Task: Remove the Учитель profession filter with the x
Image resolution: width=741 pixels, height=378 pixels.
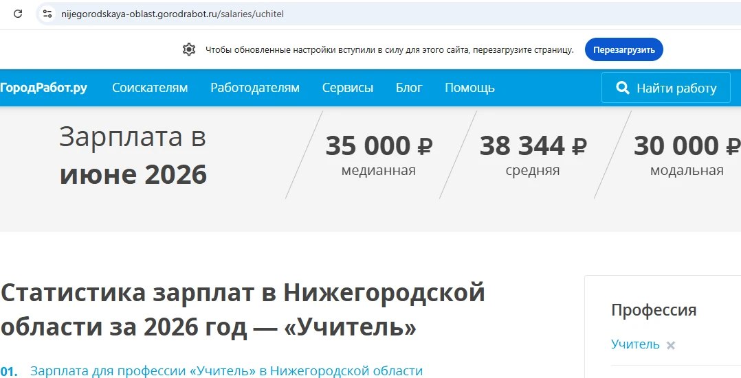Action: click(671, 346)
